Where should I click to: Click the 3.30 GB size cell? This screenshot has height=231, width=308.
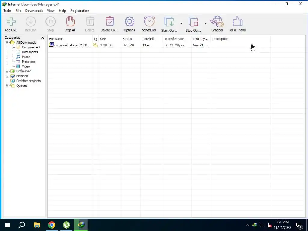tap(106, 45)
